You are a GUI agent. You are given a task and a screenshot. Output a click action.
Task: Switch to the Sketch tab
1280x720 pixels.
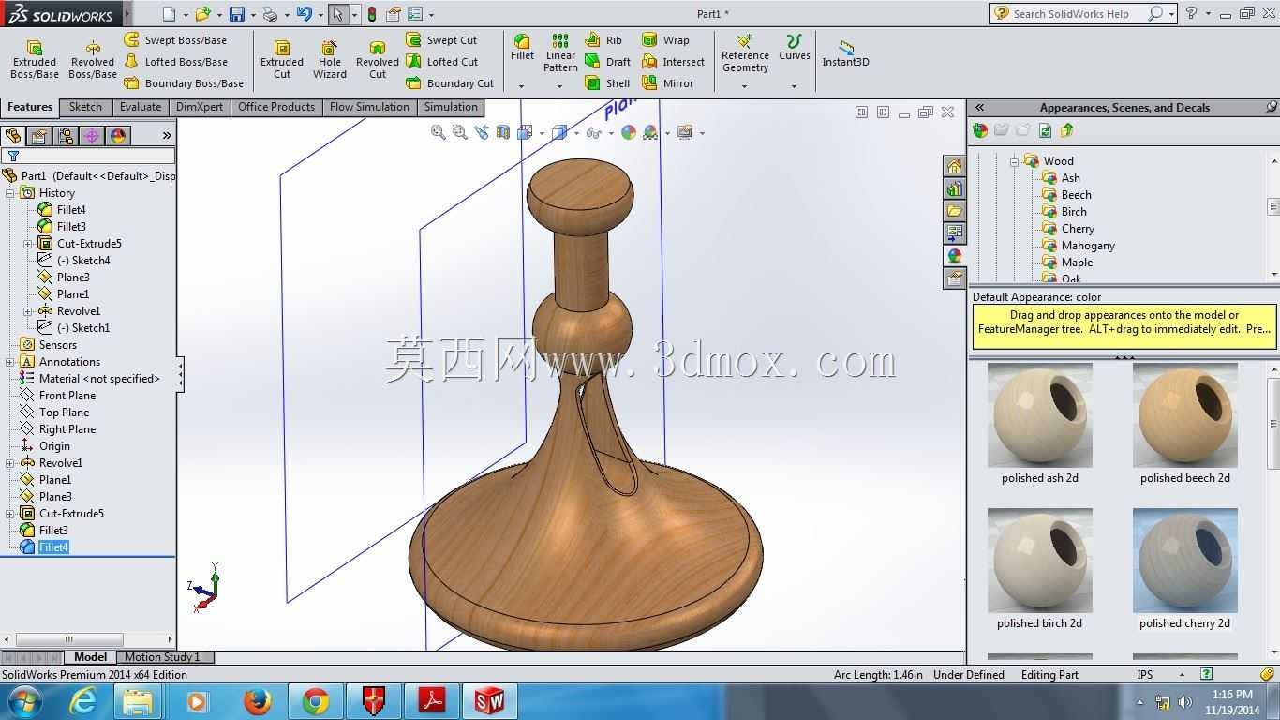(85, 107)
